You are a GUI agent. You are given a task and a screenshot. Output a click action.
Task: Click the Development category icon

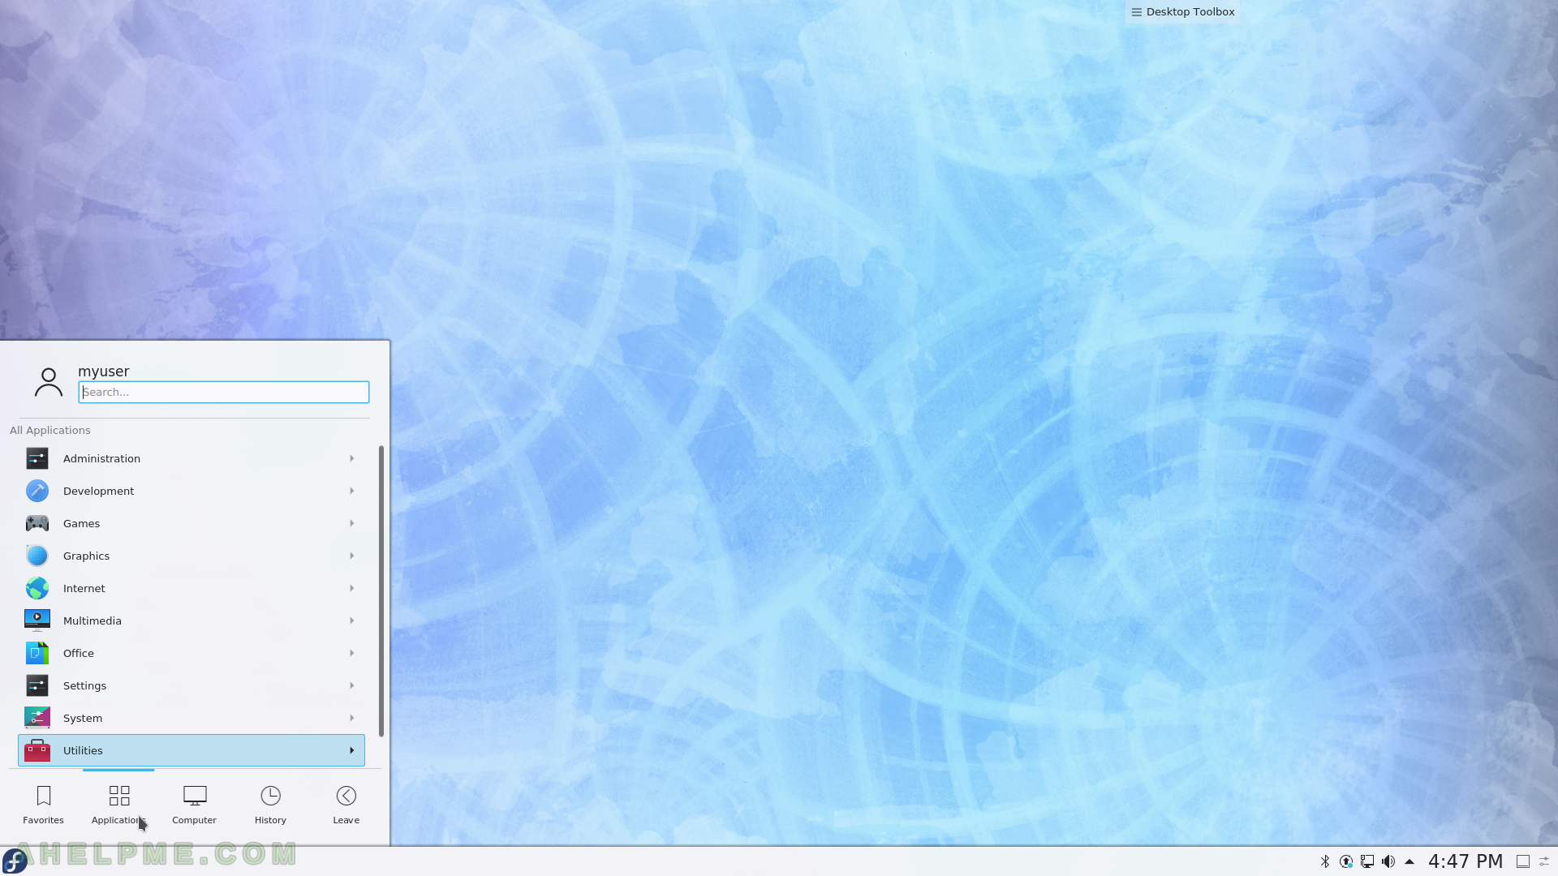tap(37, 491)
